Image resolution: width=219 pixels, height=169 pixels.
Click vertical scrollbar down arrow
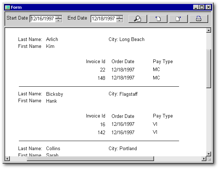point(208,154)
